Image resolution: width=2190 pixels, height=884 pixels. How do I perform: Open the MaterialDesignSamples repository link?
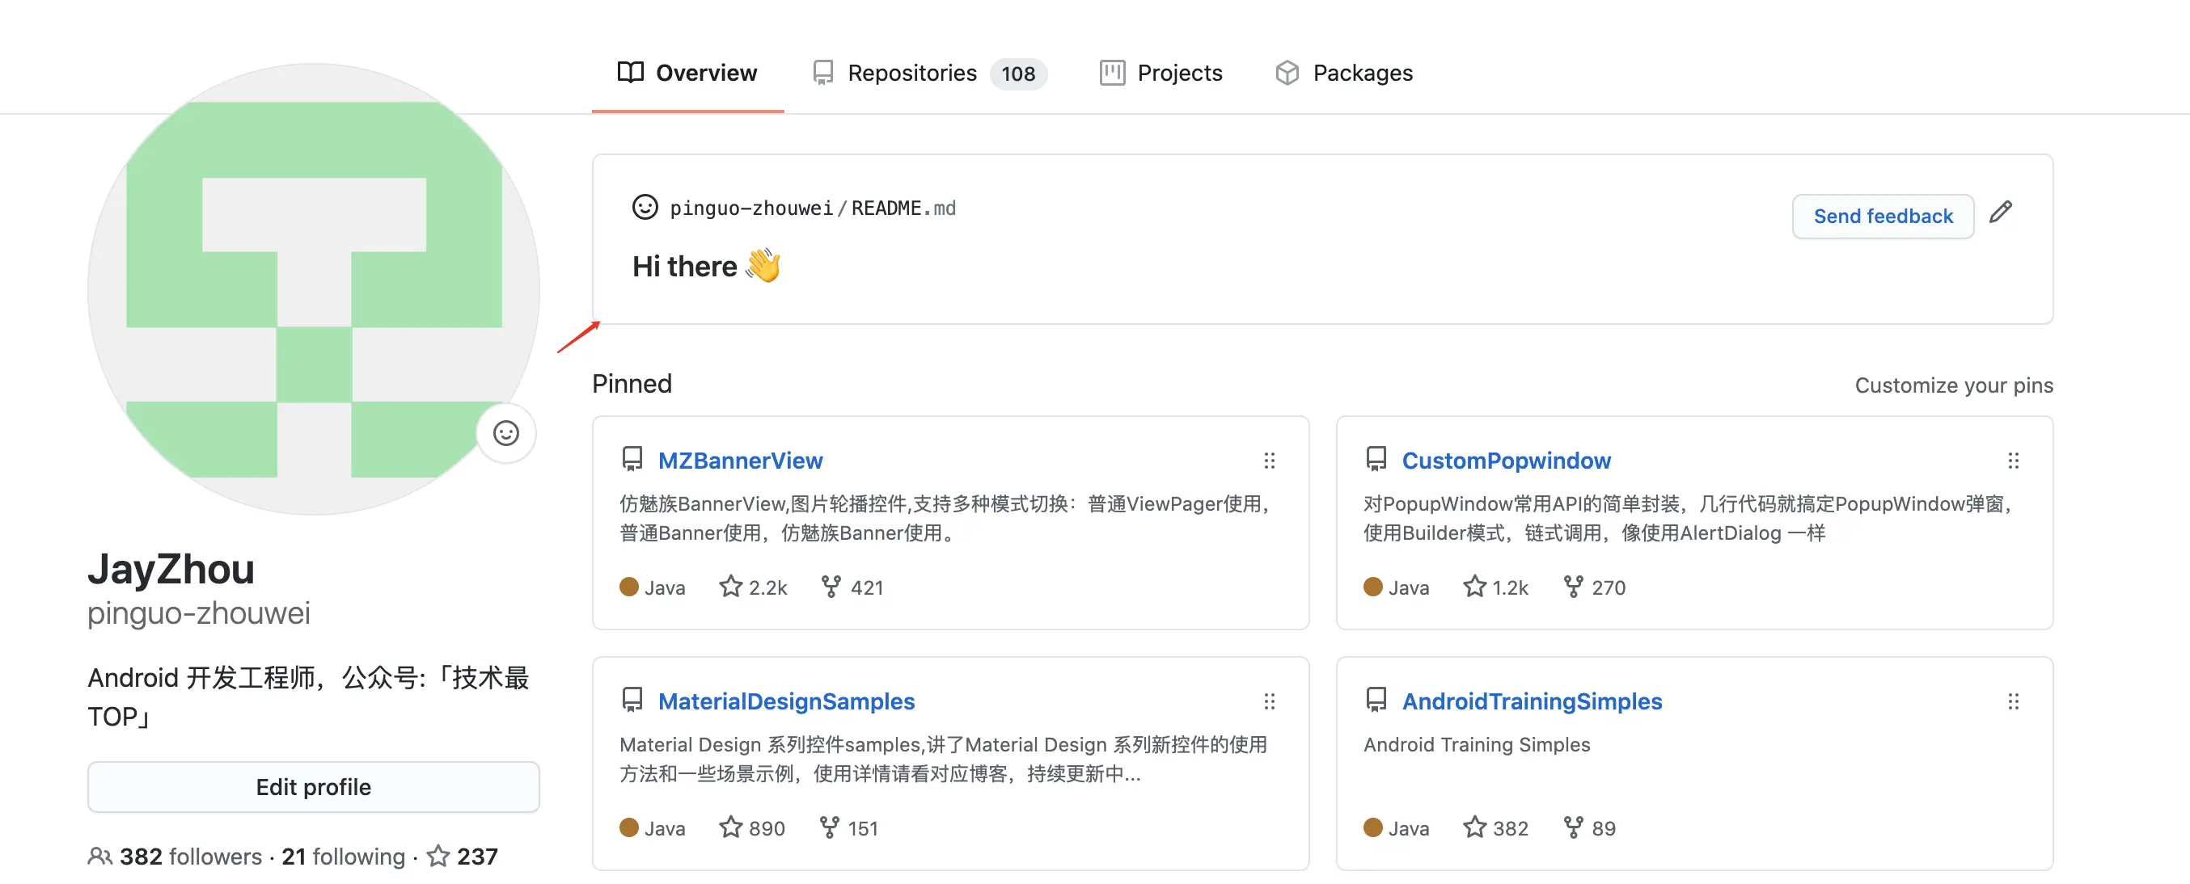pyautogui.click(x=785, y=701)
